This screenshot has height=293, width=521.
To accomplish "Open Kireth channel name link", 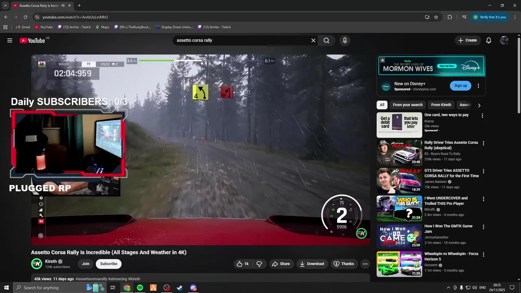I will (x=51, y=261).
